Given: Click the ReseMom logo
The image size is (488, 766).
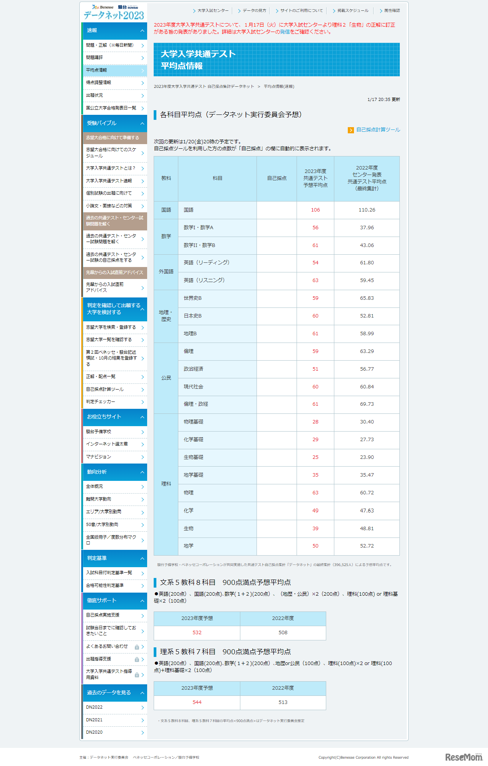Looking at the screenshot, I should pos(464,757).
